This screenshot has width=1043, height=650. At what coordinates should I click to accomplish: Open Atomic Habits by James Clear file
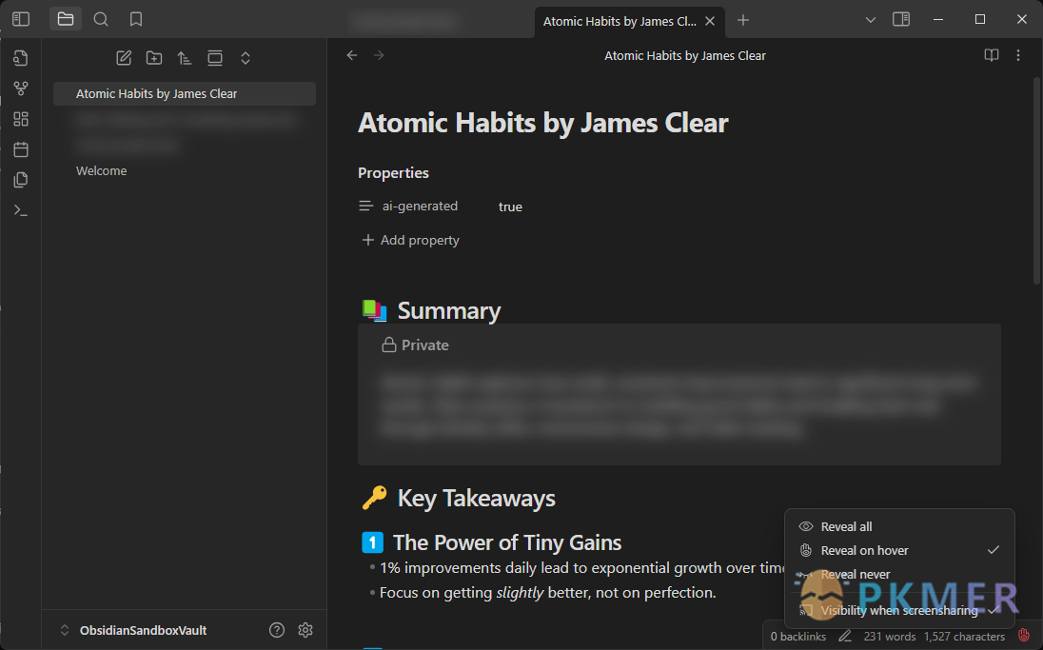[x=185, y=94]
